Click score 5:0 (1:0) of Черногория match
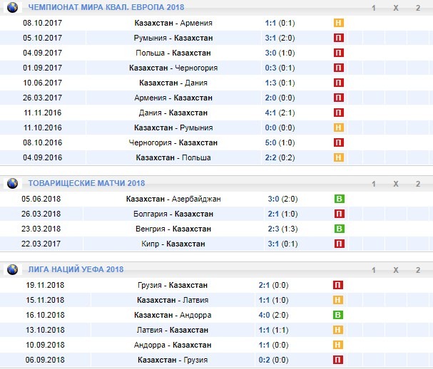The width and height of the screenshot is (433, 369). coord(280,142)
